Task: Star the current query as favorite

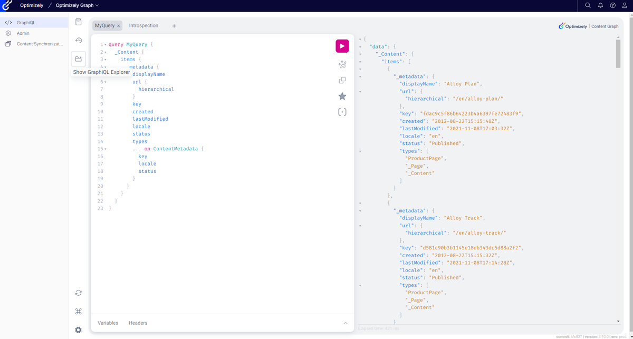Action: coord(342,96)
